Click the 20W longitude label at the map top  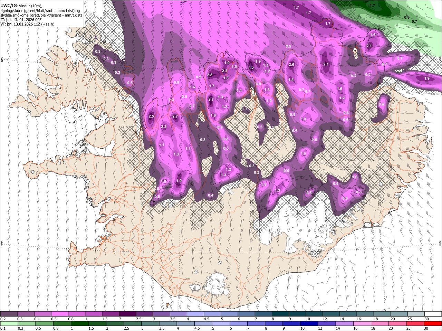(184, 2)
